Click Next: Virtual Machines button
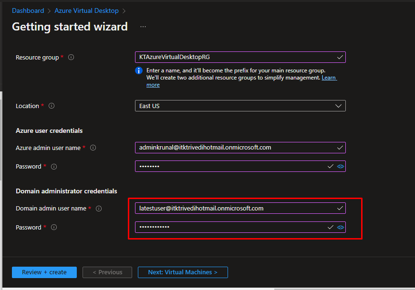Image resolution: width=415 pixels, height=290 pixels. coord(183,272)
